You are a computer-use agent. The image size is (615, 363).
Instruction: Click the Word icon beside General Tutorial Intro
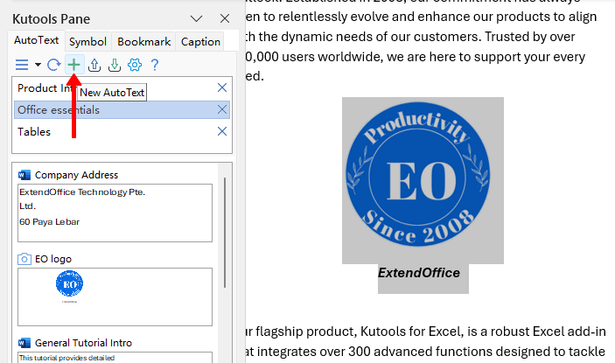[x=24, y=343]
